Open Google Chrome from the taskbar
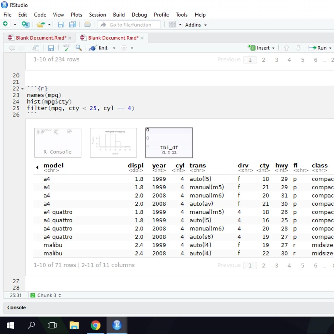The height and width of the screenshot is (334, 334). (x=95, y=325)
